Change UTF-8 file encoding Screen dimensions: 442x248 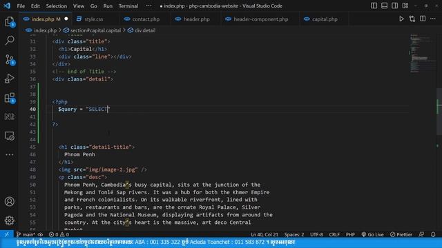[x=316, y=234]
